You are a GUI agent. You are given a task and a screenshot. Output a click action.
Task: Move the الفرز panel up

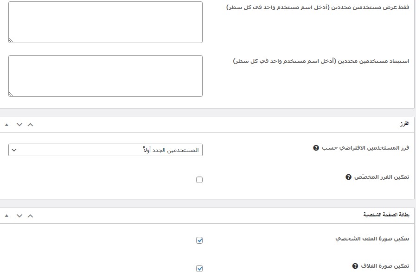point(30,124)
